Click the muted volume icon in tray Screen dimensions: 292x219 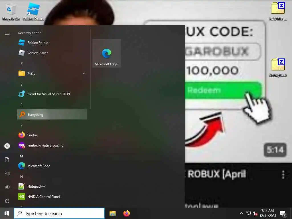[255, 213]
